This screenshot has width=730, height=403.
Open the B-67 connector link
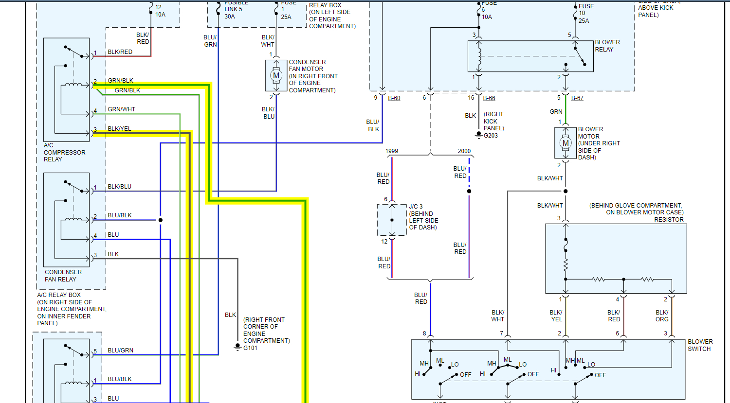[x=577, y=98]
